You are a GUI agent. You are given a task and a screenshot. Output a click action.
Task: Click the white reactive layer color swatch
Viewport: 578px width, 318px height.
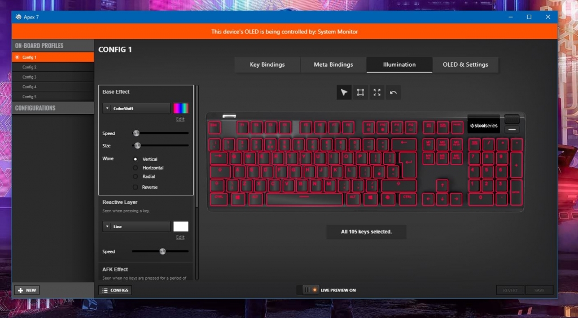[x=181, y=226]
